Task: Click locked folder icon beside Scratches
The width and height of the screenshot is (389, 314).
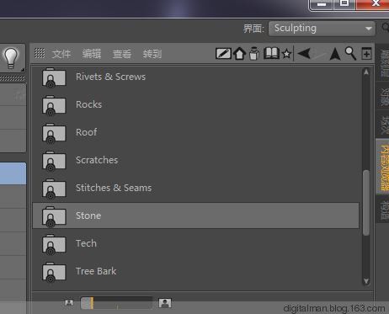Action: (54, 161)
